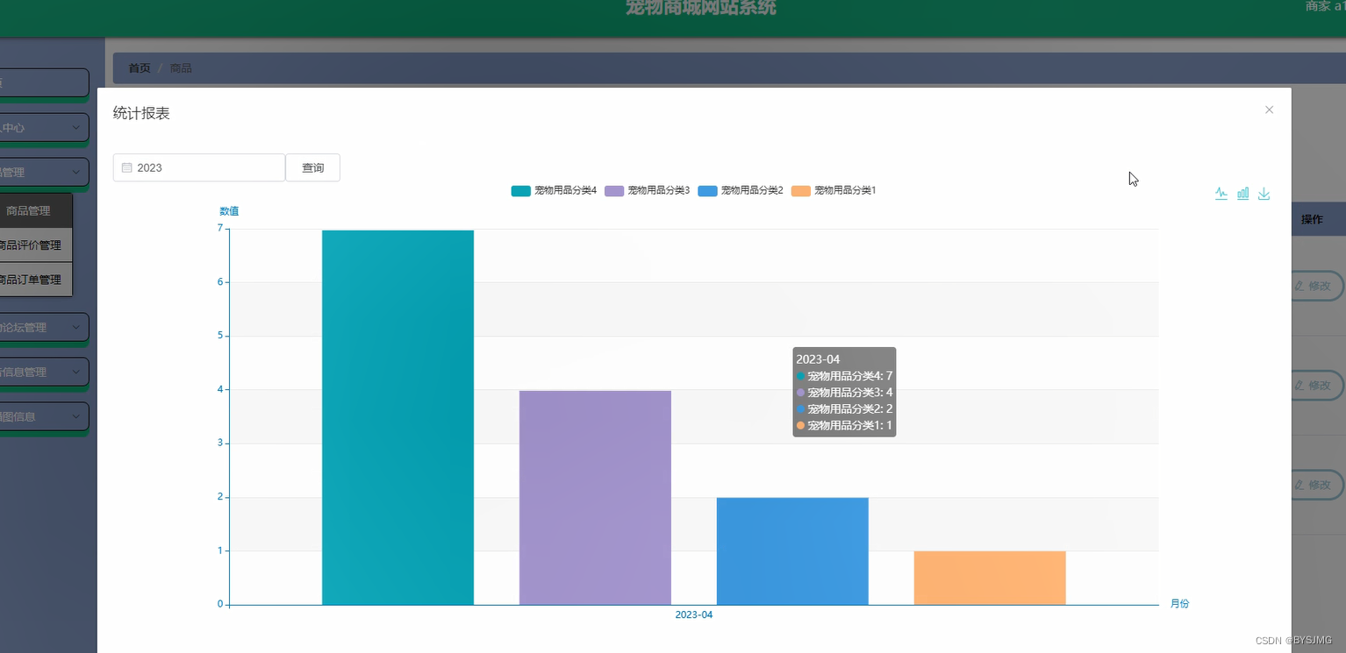Click the 2023-04 axis label
The image size is (1346, 653).
point(694,615)
